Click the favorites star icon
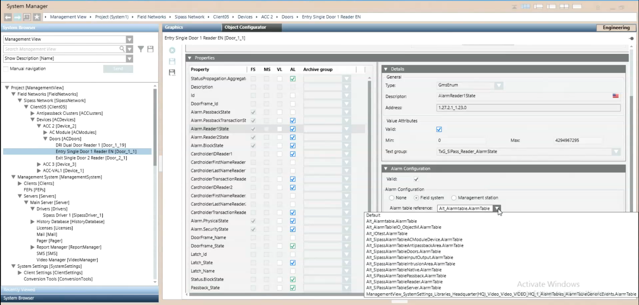639x305 pixels. coord(37,17)
